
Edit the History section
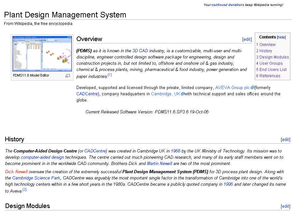pyautogui.click(x=285, y=139)
